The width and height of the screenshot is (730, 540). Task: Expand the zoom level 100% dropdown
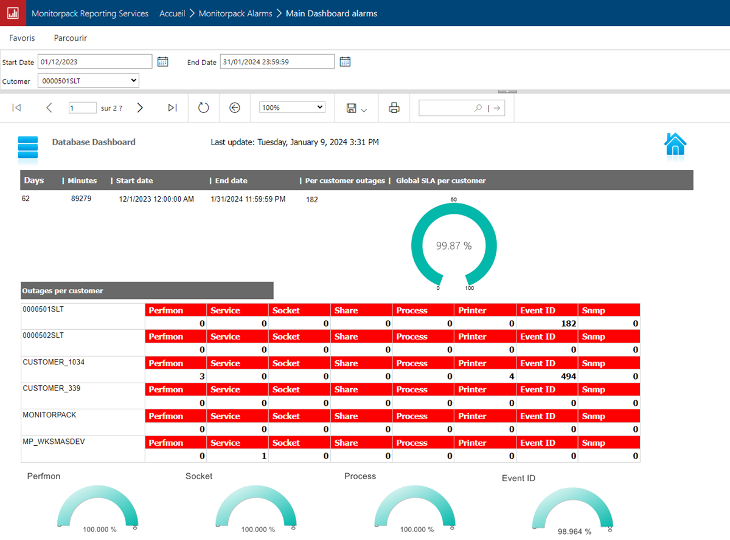pyautogui.click(x=292, y=108)
